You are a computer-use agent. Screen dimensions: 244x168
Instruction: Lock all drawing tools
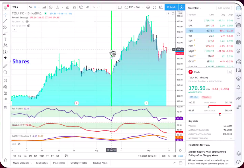click(x=5, y=93)
